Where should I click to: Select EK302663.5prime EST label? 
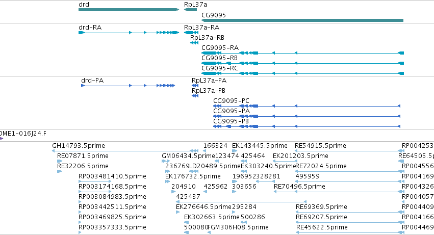pos(212,218)
